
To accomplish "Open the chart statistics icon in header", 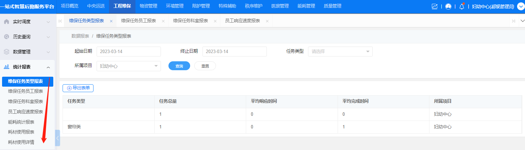I will pyautogui.click(x=435, y=7).
